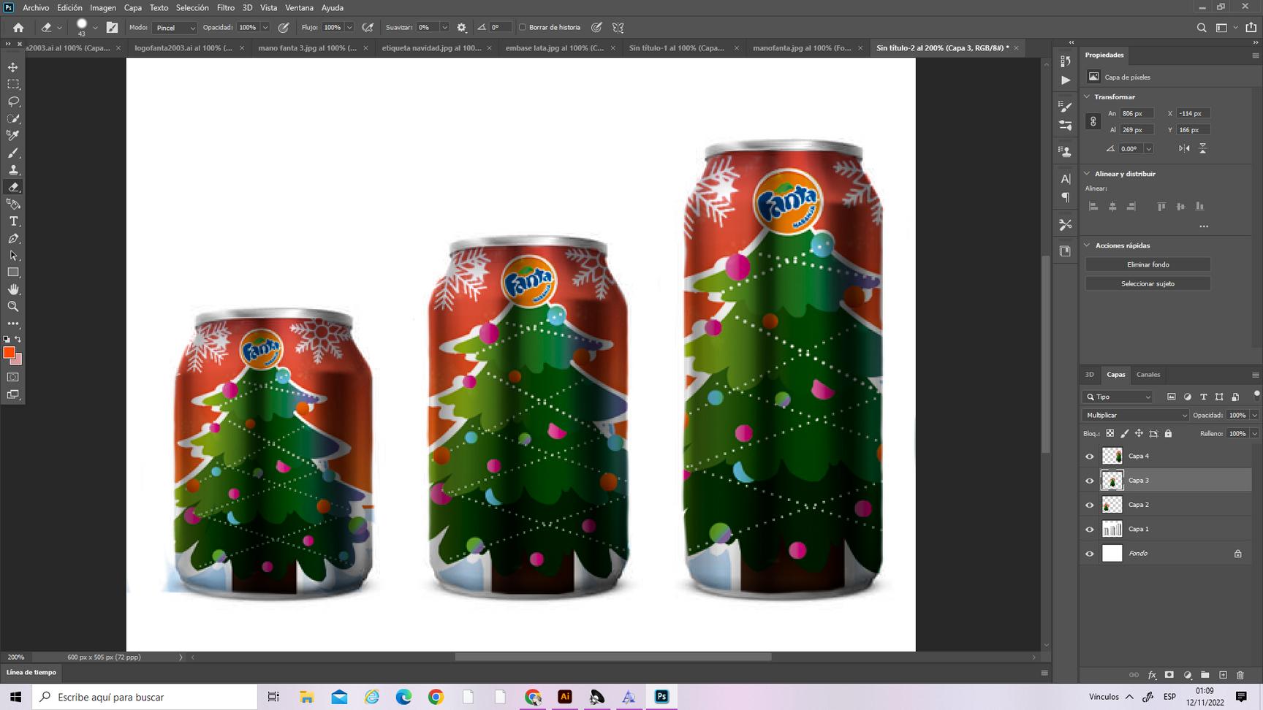Select the Clone Stamp tool
The image size is (1263, 710).
pyautogui.click(x=13, y=169)
